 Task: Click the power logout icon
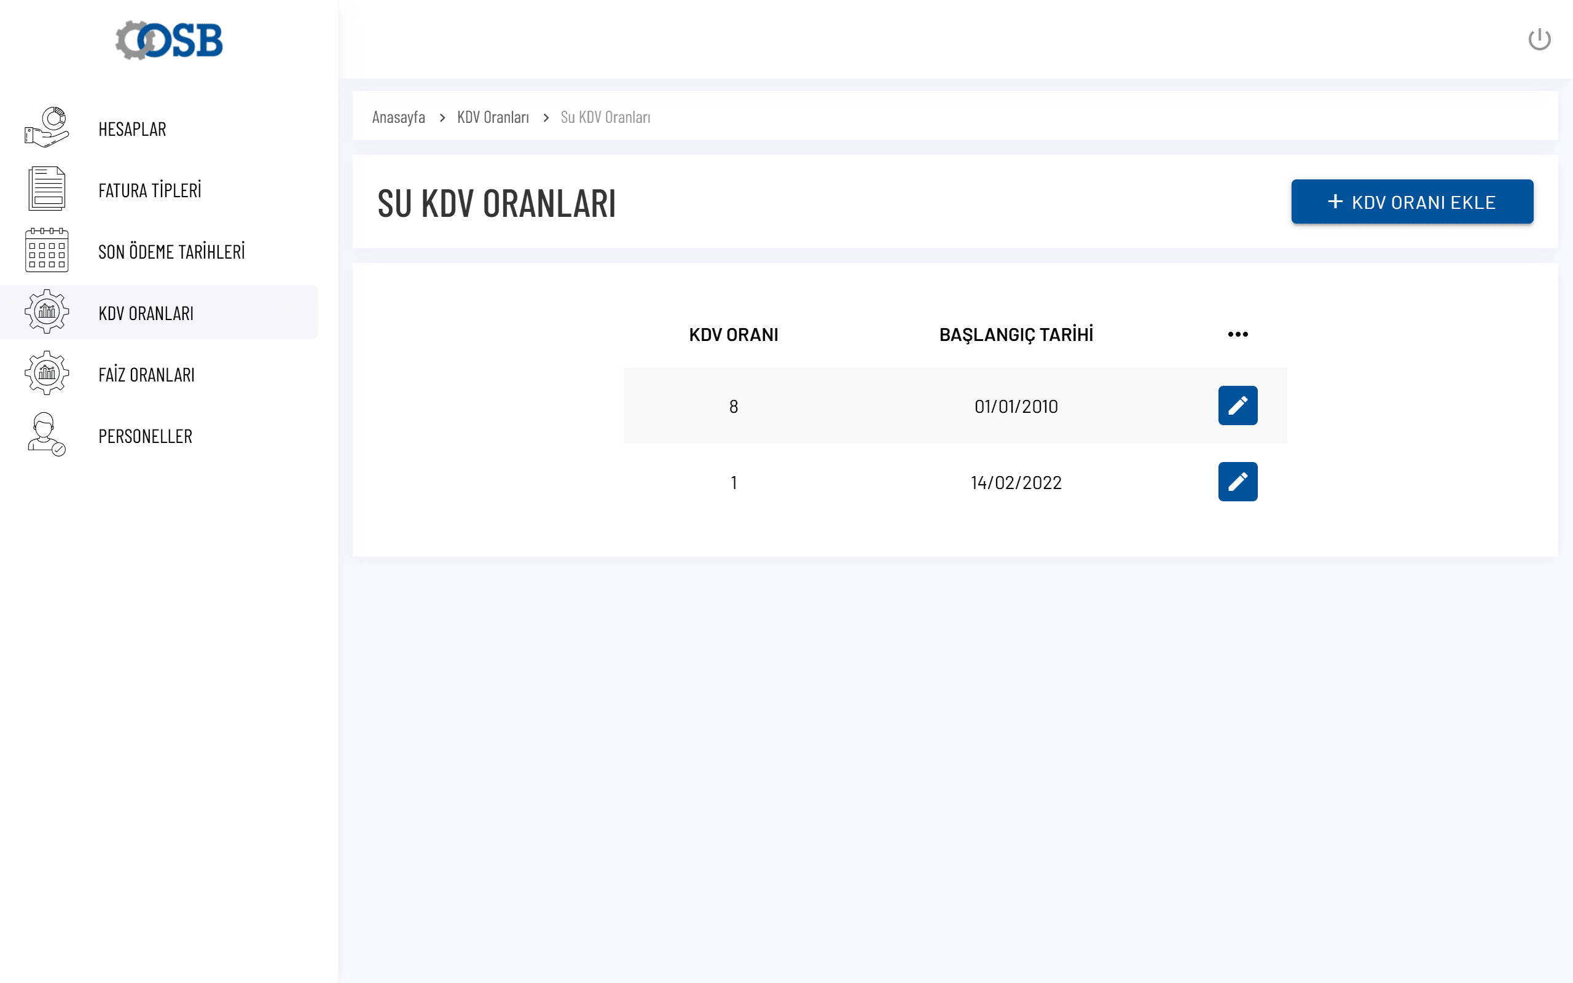[x=1539, y=40]
